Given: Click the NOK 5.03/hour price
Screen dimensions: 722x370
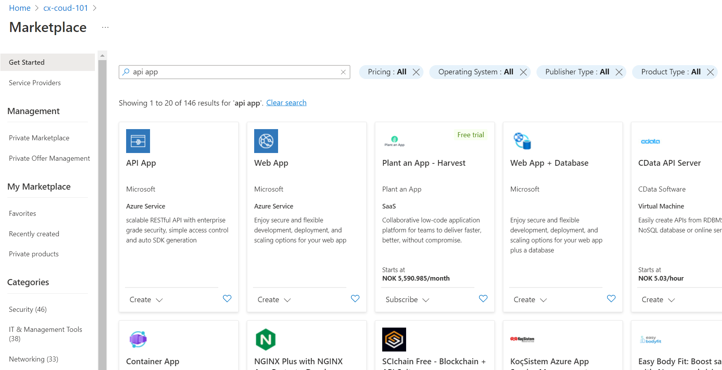Looking at the screenshot, I should 661,278.
